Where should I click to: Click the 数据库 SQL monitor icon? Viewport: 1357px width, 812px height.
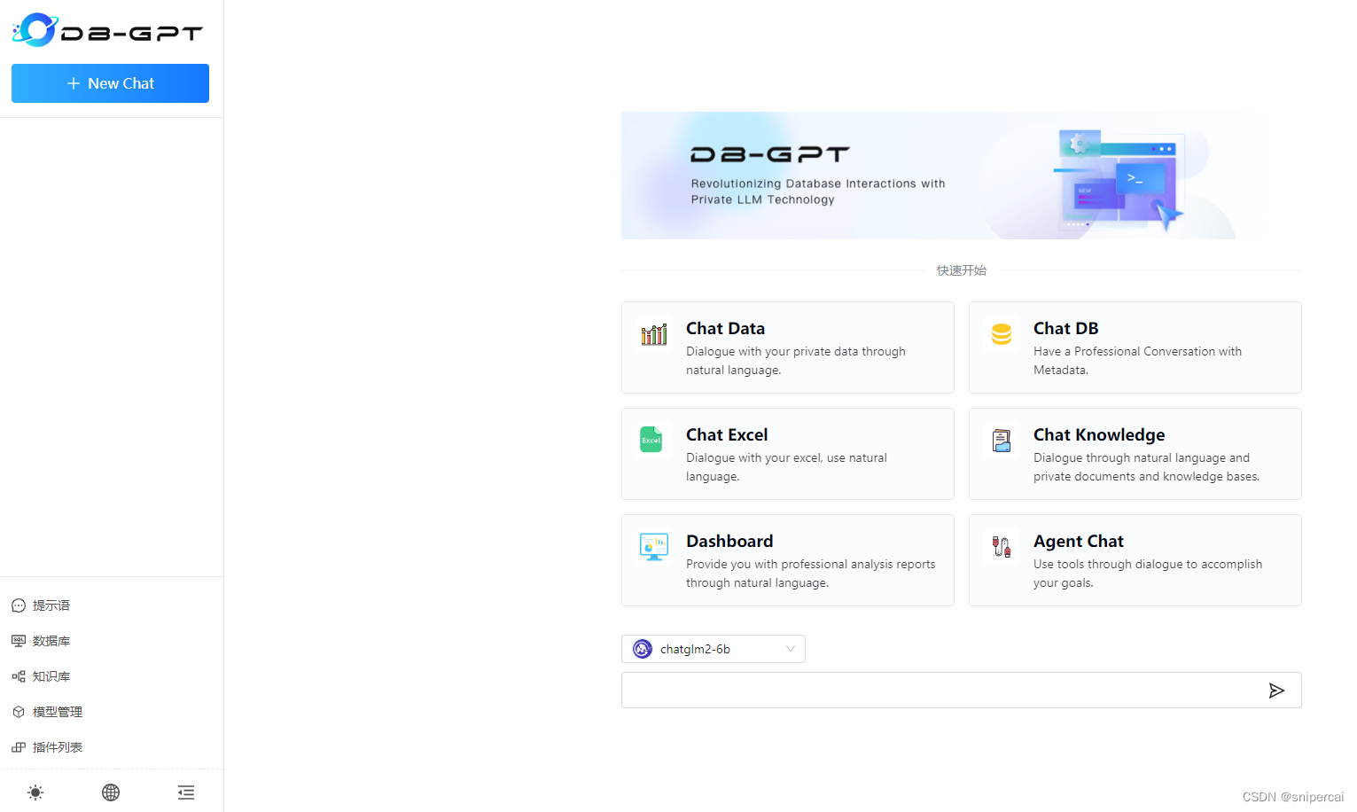[19, 641]
